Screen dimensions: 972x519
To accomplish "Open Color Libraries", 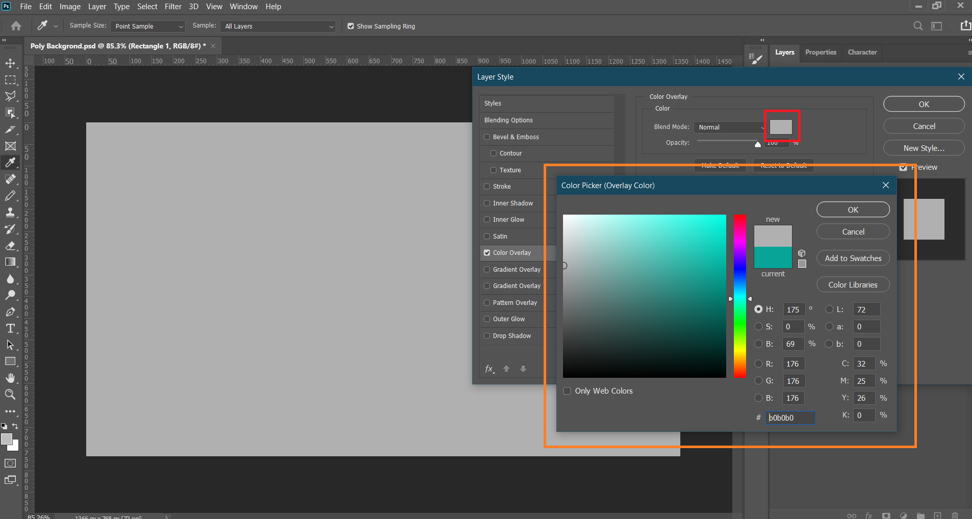I will click(853, 285).
